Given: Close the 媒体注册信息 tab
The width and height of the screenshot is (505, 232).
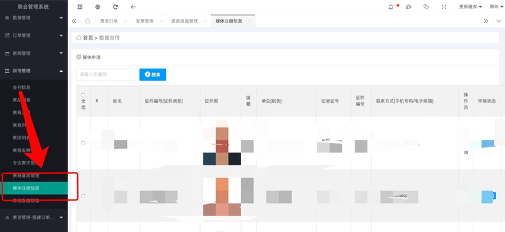Looking at the screenshot, I should point(249,21).
